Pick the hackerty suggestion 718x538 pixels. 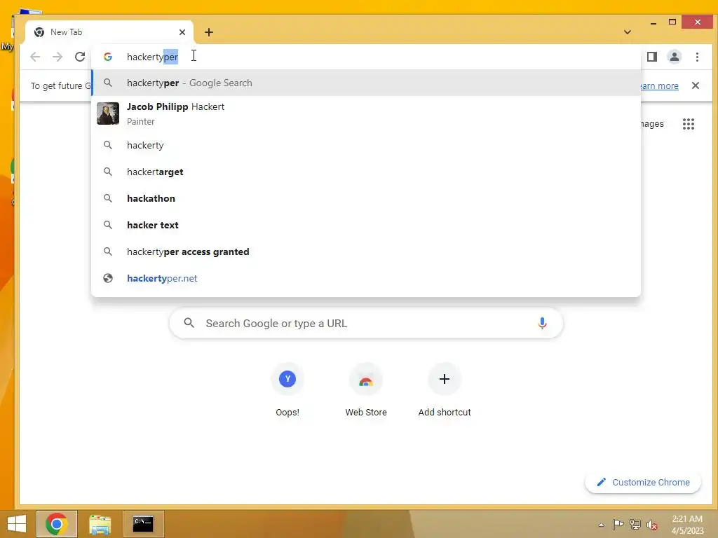click(x=366, y=145)
